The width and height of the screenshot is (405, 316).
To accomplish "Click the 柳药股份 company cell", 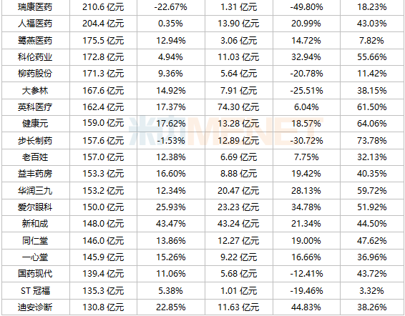I will (x=35, y=74).
